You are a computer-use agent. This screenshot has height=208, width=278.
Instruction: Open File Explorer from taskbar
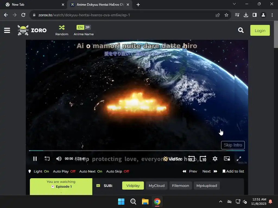(145, 201)
